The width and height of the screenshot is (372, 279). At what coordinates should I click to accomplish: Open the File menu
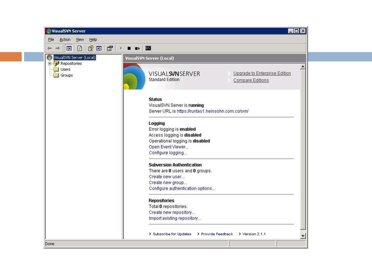pos(51,40)
